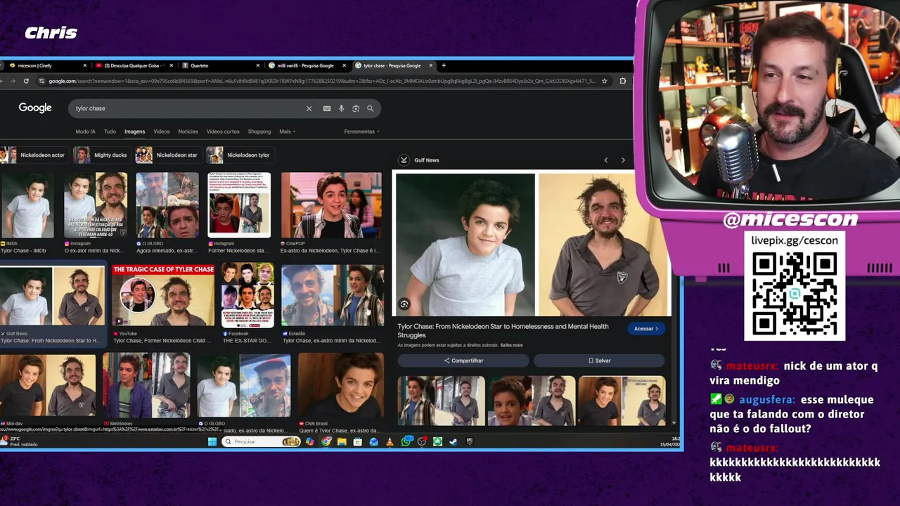Viewport: 900px width, 506px height.
Task: Filter by Nickelodeon star chip
Action: click(x=168, y=155)
